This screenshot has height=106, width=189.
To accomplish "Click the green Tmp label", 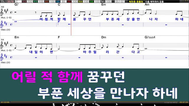I will tap(35, 1).
